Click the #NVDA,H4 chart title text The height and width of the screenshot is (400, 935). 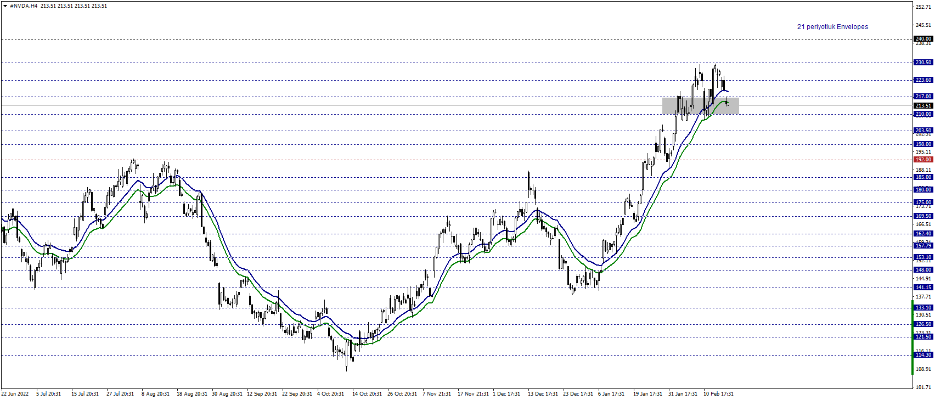click(x=24, y=6)
